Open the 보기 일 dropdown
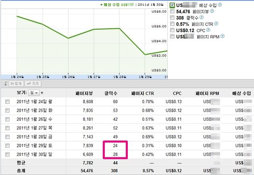 34,93
